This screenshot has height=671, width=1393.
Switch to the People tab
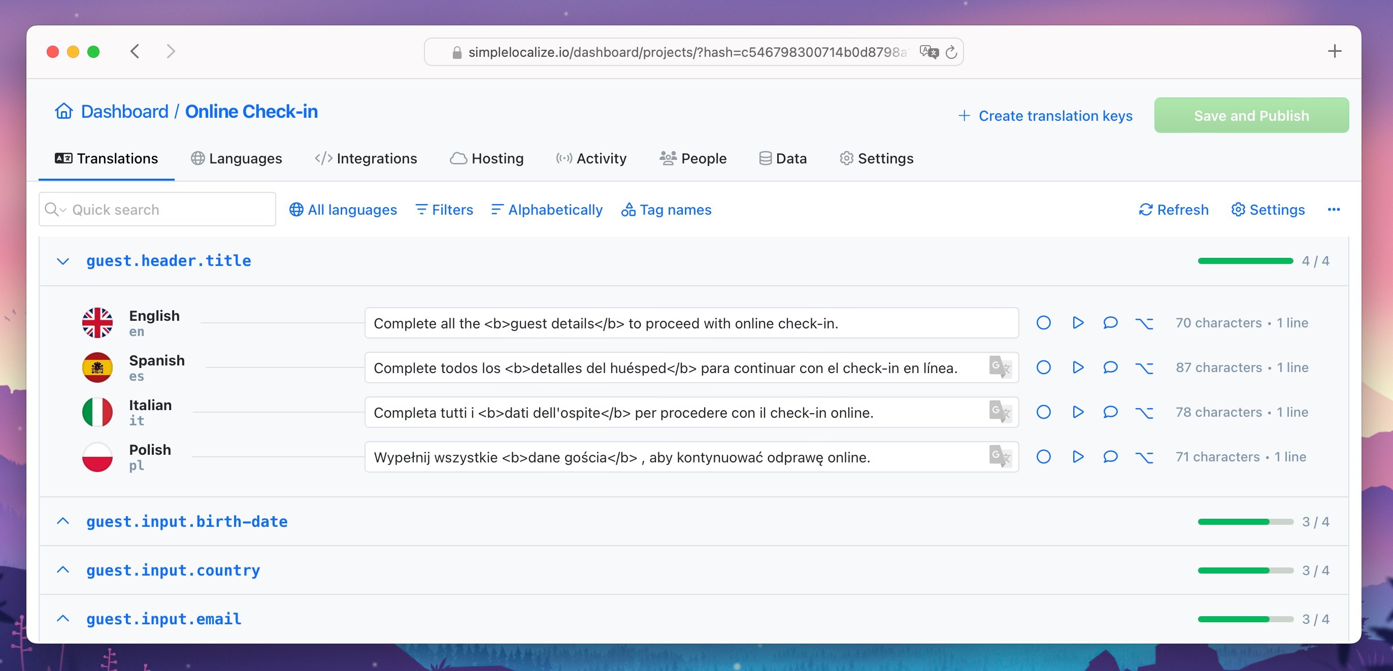693,158
